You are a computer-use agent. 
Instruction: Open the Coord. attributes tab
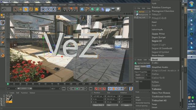point(143,66)
